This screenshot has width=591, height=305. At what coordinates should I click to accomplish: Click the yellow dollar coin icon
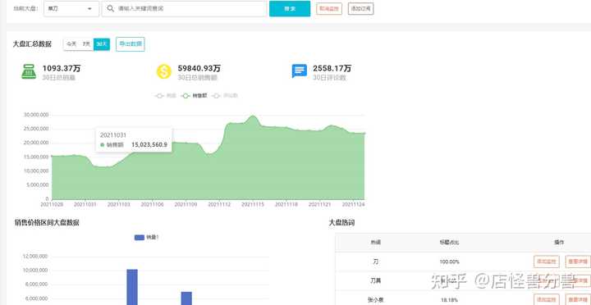[x=164, y=71]
